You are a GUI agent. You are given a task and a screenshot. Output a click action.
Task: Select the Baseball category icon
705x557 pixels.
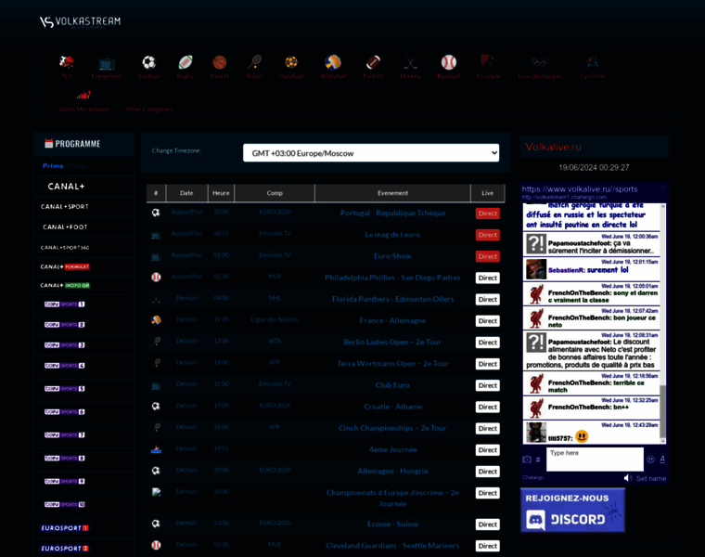coord(448,62)
